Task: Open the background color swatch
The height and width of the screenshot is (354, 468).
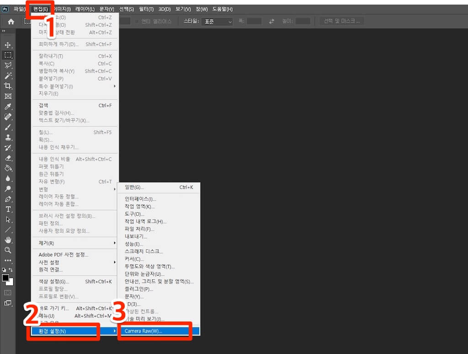Action: pos(11,282)
